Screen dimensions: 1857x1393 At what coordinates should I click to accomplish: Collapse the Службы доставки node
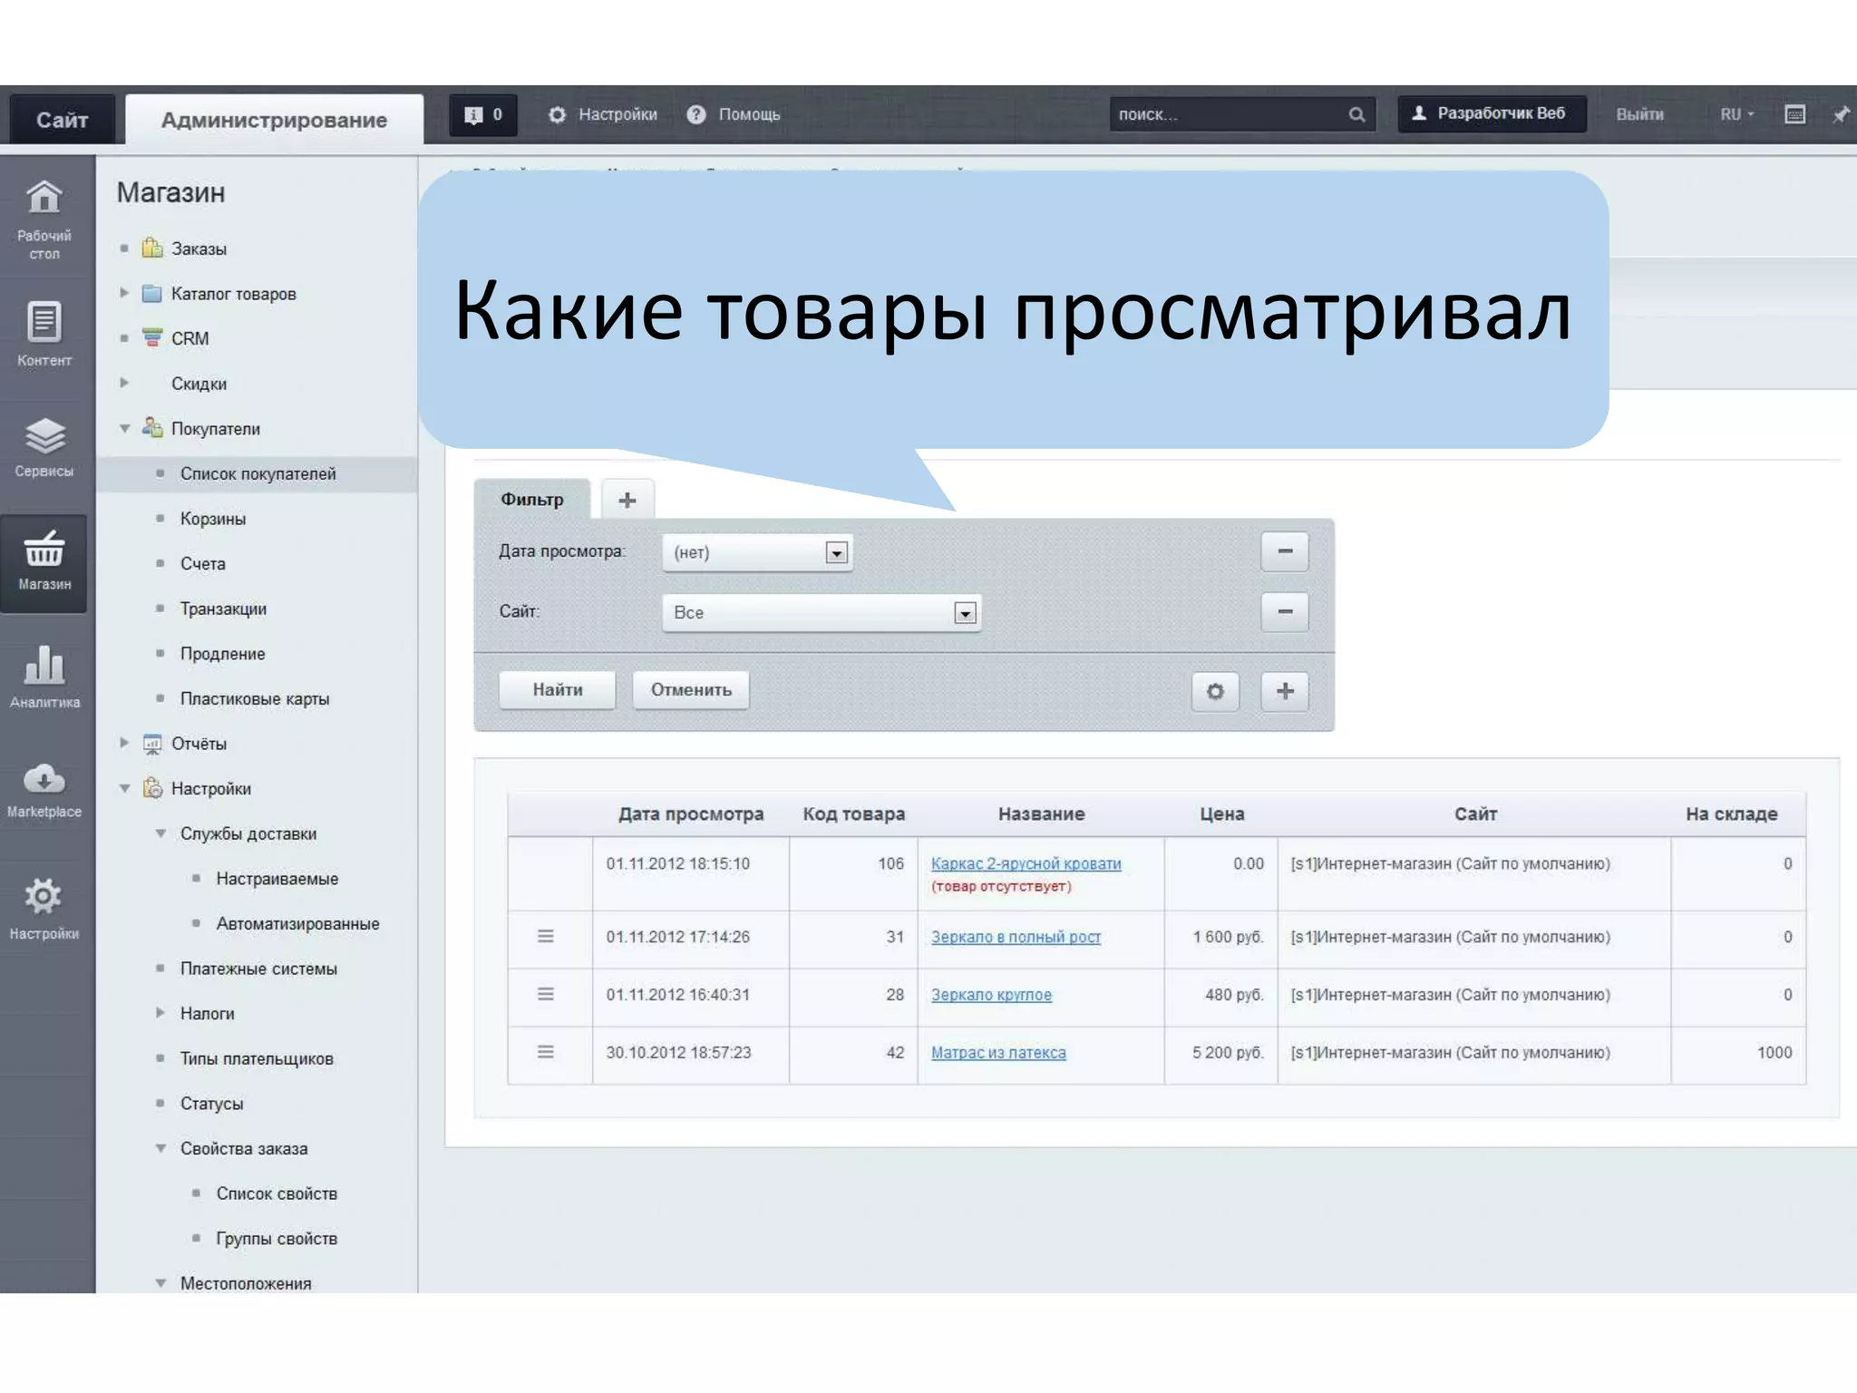[160, 833]
